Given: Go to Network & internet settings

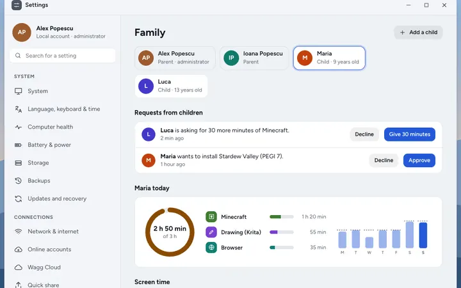Looking at the screenshot, I should [x=62, y=232].
